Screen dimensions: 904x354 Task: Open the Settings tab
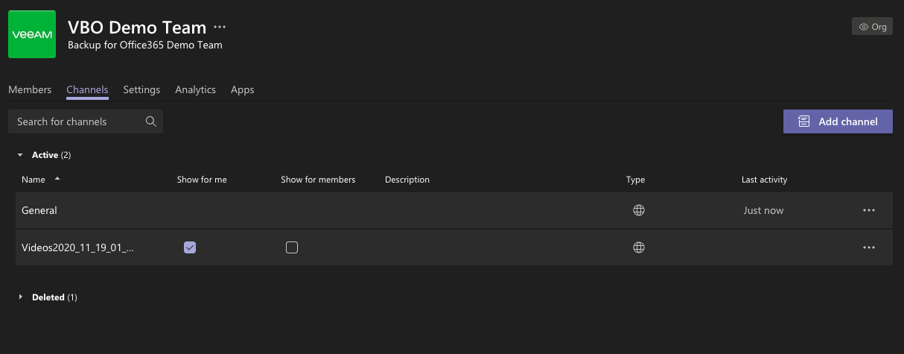tap(141, 89)
